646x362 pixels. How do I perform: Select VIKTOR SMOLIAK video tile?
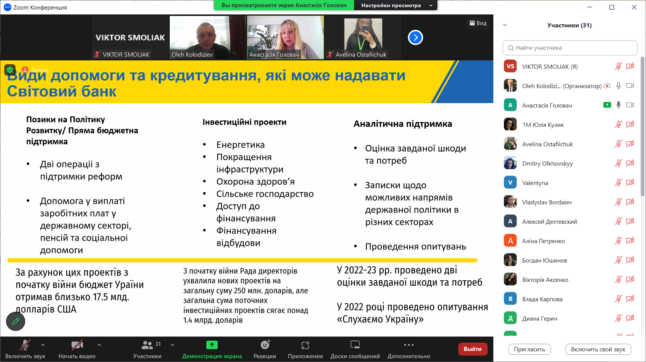click(x=130, y=37)
